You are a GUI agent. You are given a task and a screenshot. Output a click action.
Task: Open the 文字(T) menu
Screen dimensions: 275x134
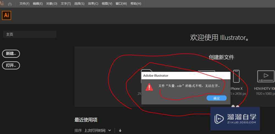click(x=66, y=4)
